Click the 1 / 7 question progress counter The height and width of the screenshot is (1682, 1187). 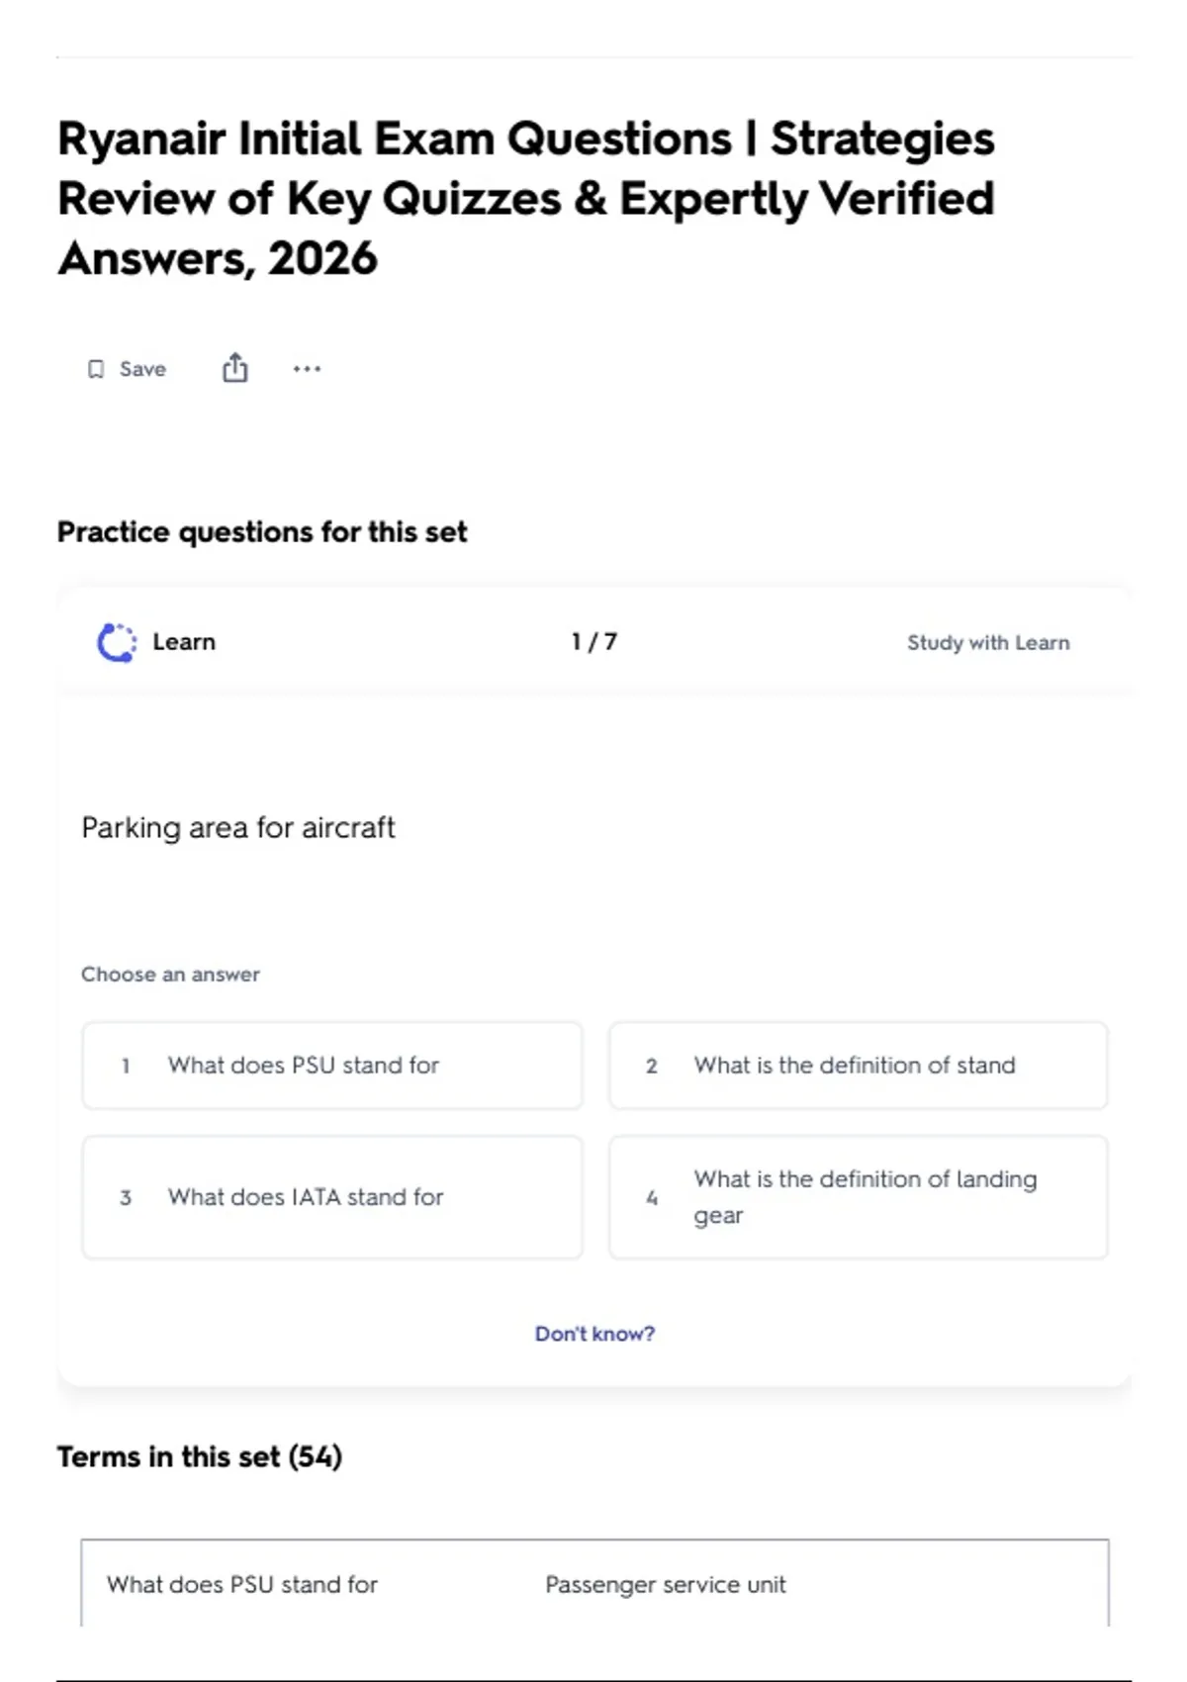(594, 642)
